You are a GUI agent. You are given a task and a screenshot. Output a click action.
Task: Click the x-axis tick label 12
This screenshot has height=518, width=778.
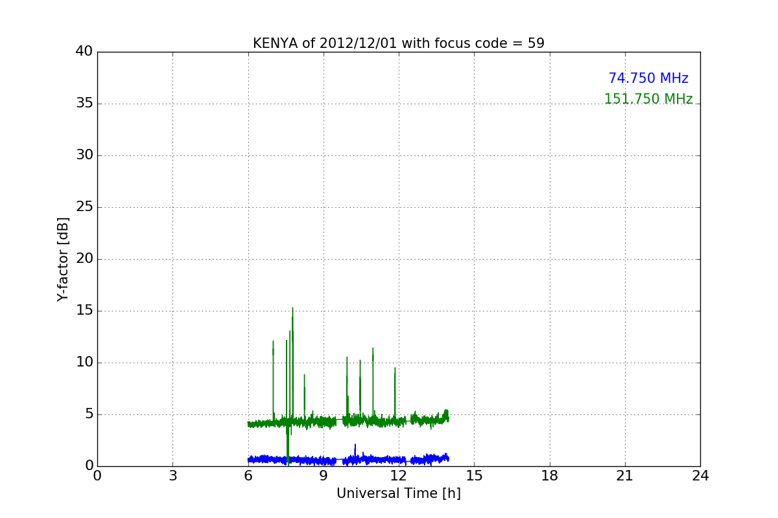click(x=399, y=476)
